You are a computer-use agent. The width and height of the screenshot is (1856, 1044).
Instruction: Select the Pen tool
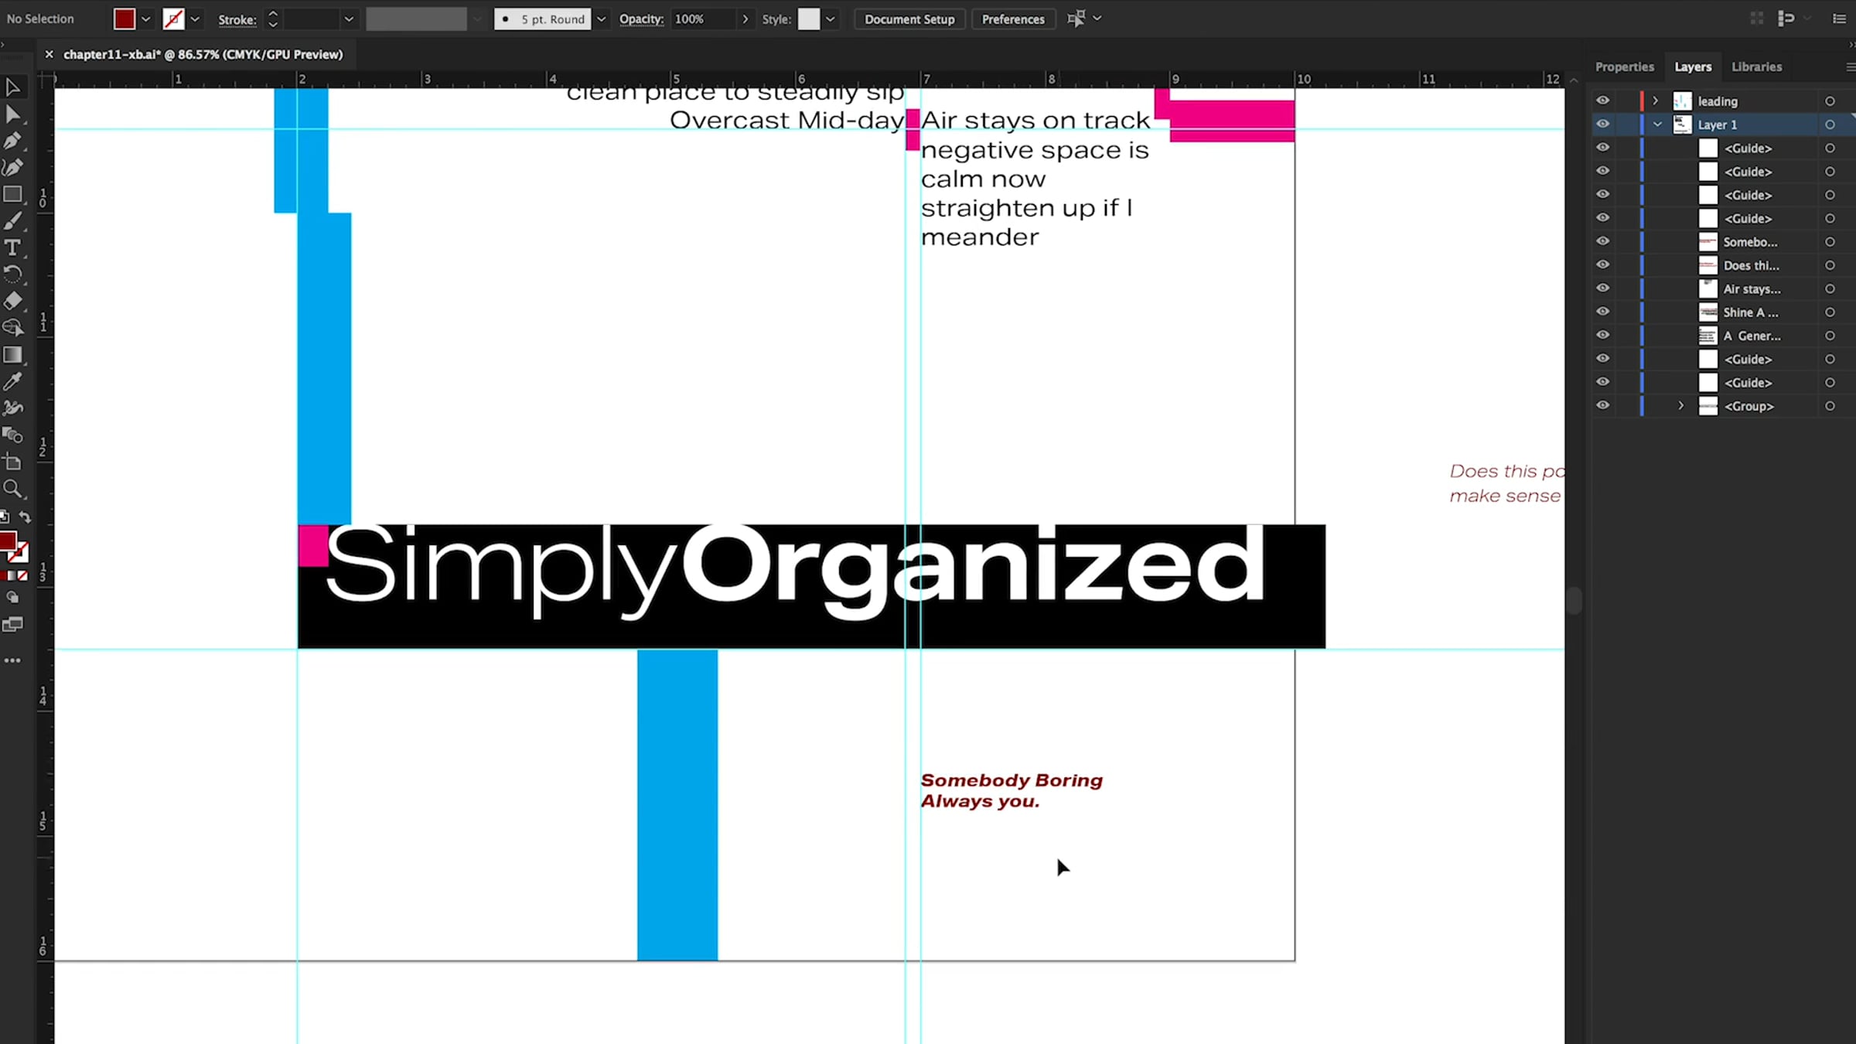[12, 142]
